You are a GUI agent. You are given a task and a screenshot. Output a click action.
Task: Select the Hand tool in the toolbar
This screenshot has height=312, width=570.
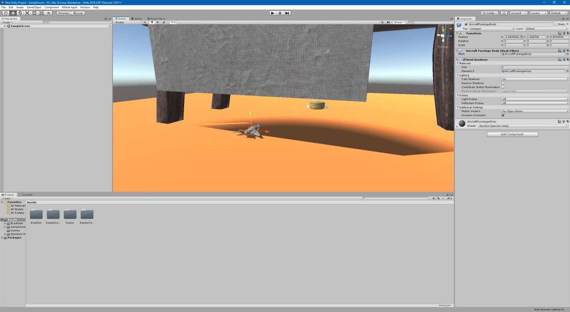click(6, 13)
